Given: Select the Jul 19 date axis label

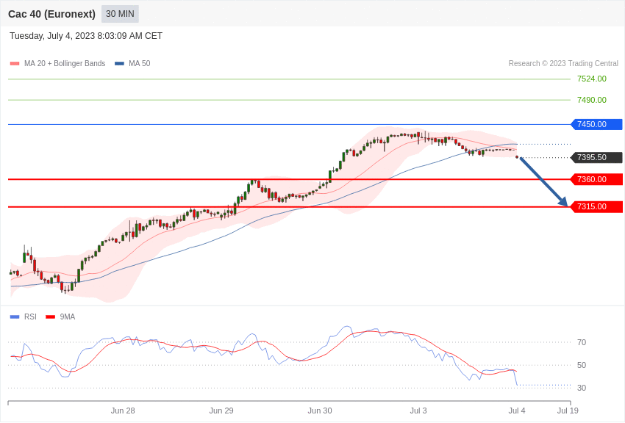Looking at the screenshot, I should click(x=568, y=411).
